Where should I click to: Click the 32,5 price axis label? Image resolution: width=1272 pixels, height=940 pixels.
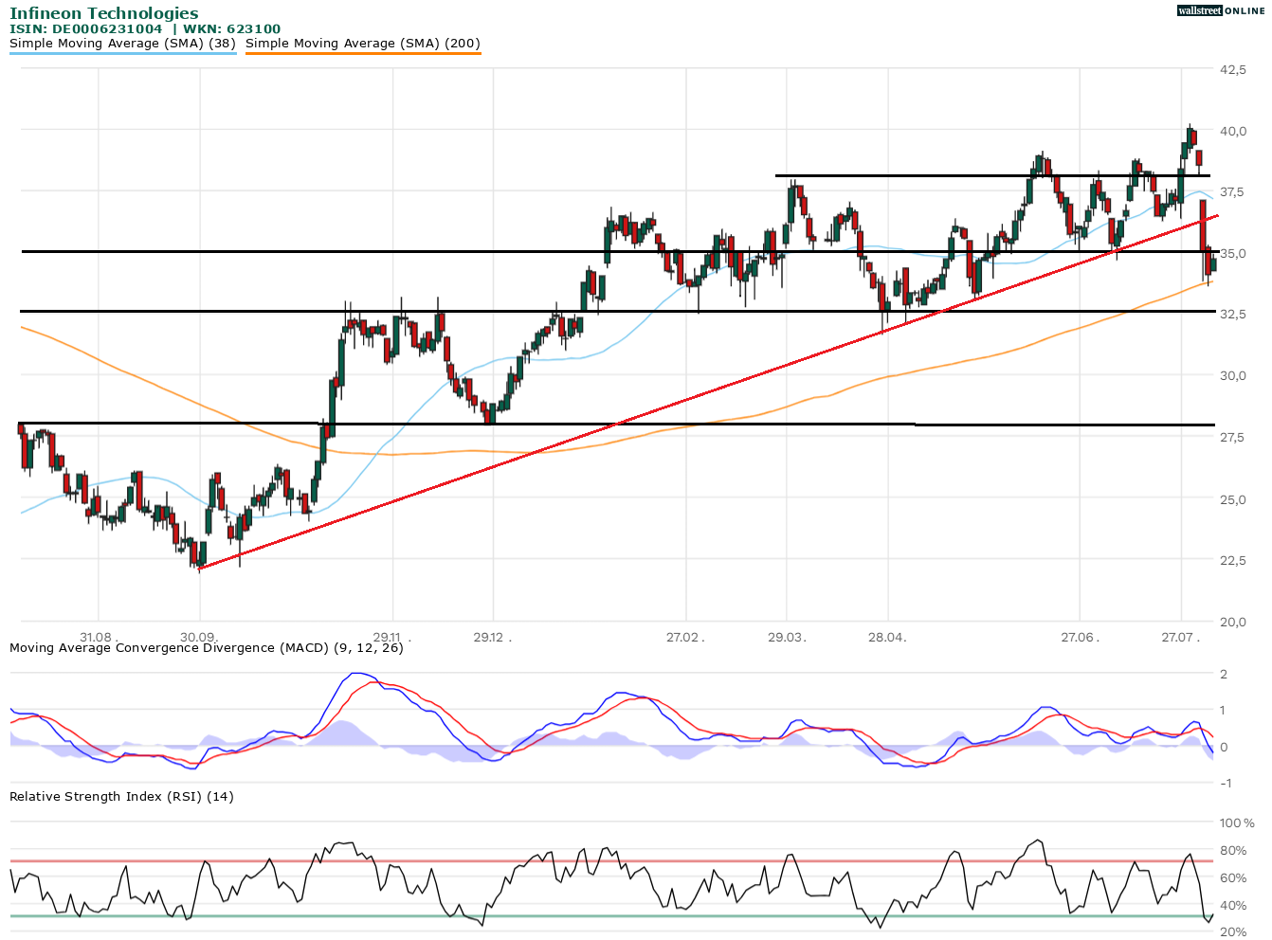[x=1232, y=314]
